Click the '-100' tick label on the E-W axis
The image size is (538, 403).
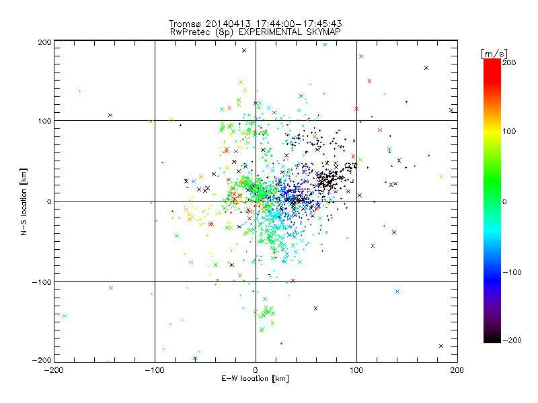155,370
